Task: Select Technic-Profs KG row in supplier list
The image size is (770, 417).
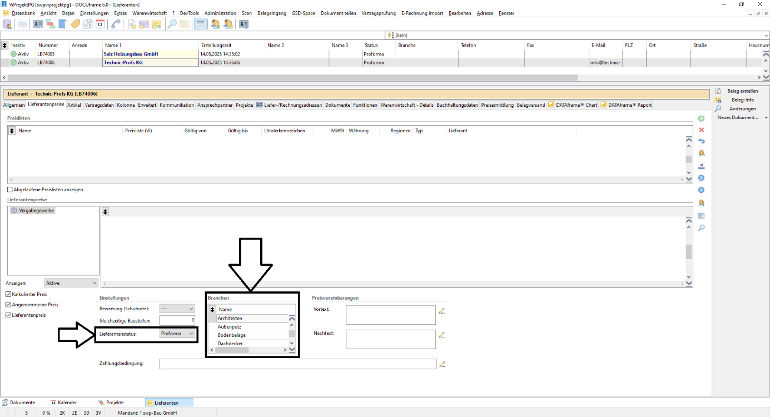Action: coord(381,62)
